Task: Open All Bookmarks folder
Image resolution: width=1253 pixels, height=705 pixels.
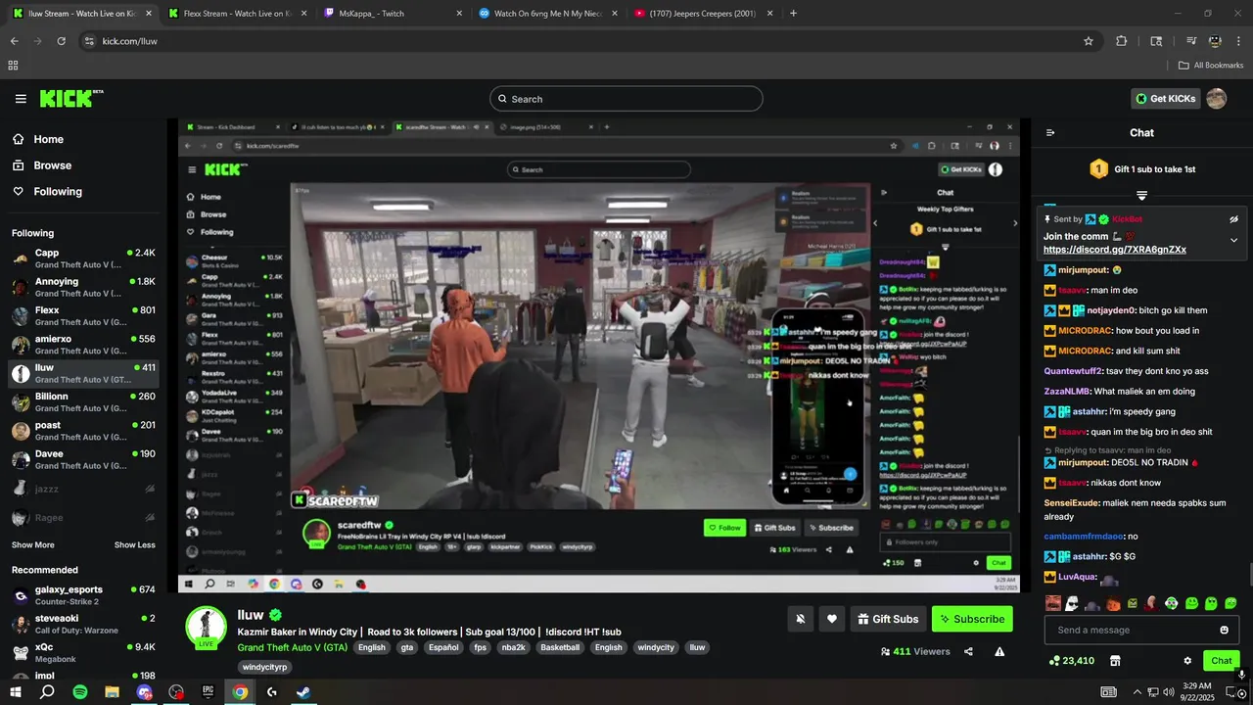Action: 1211,66
